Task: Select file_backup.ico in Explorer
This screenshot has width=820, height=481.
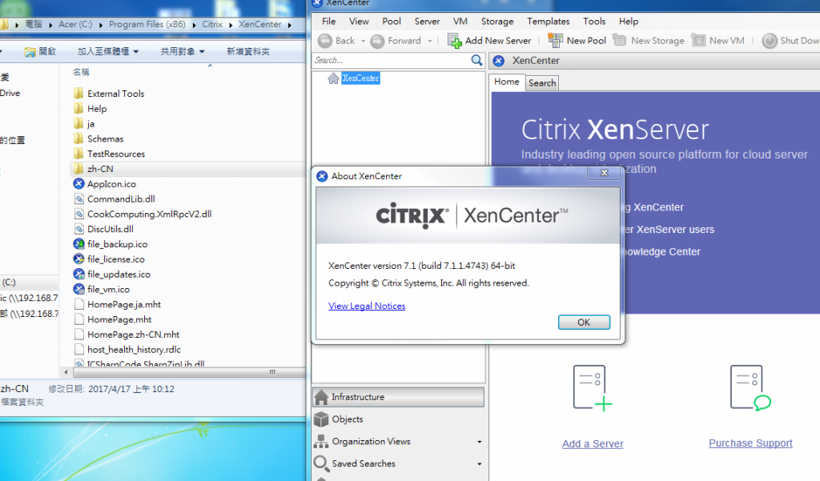Action: click(117, 244)
